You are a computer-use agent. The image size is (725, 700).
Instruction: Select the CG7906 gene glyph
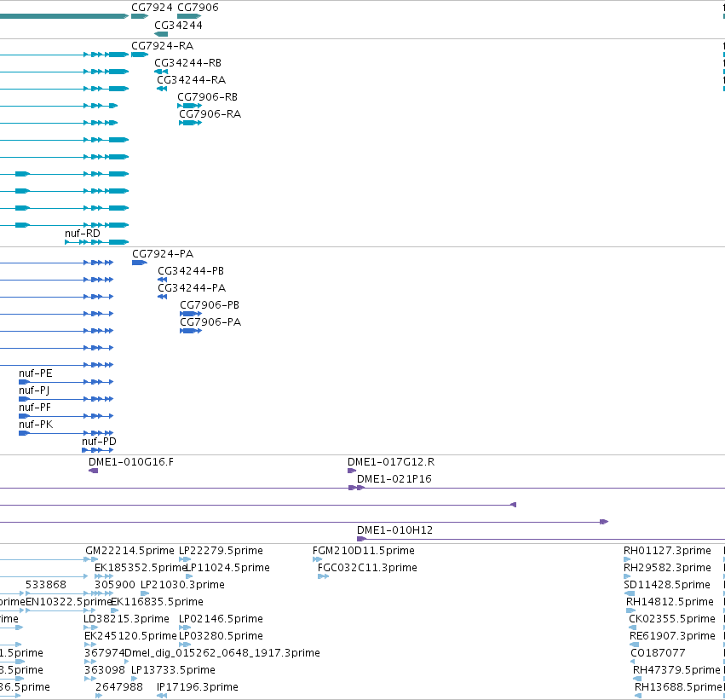(x=189, y=16)
